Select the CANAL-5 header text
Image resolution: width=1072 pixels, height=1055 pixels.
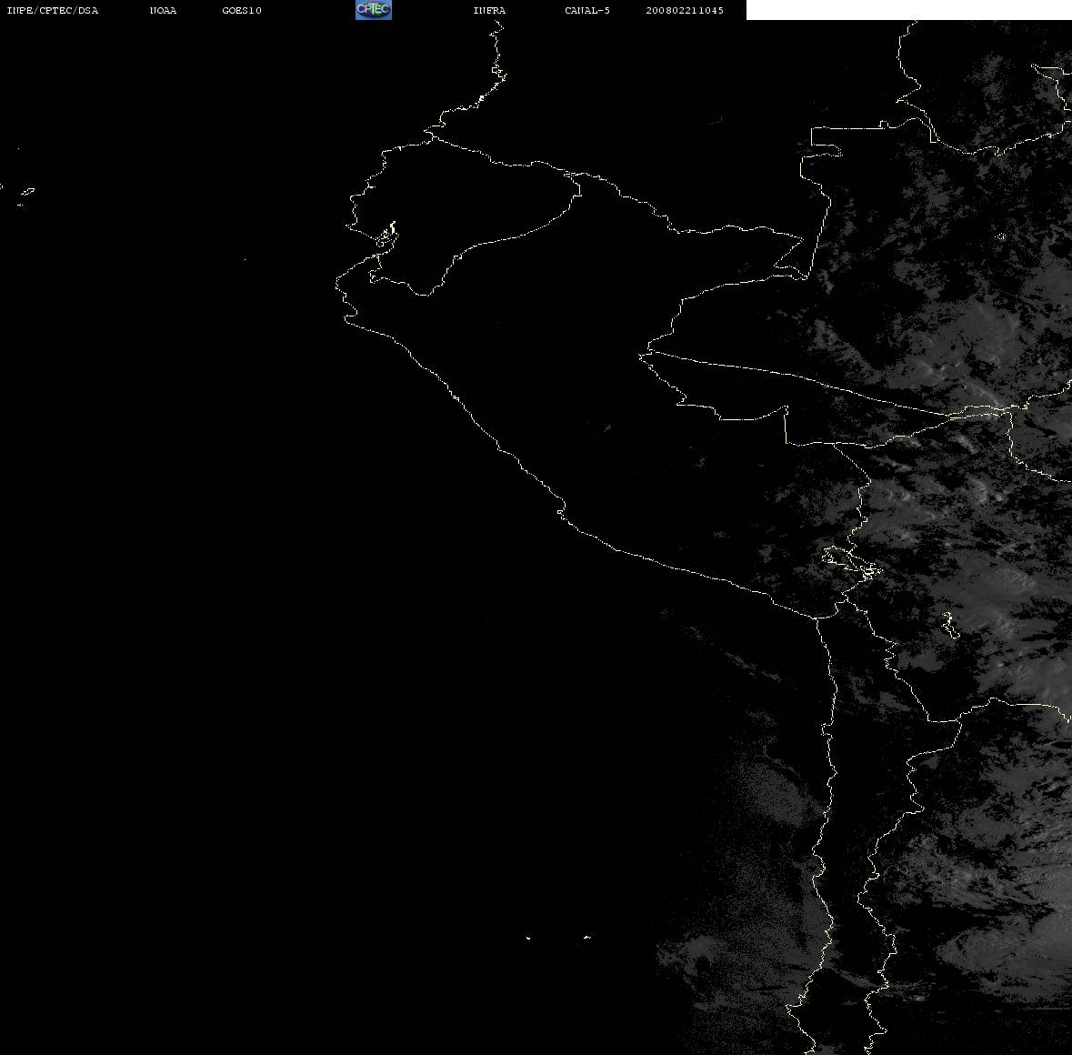(587, 10)
